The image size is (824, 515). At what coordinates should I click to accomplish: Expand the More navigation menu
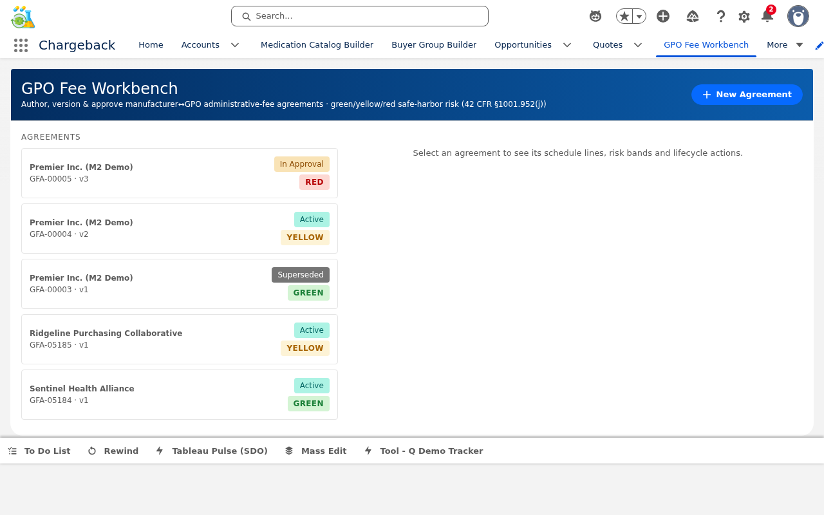pyautogui.click(x=785, y=45)
